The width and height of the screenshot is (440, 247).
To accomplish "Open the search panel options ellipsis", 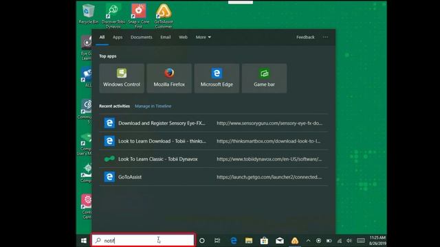I will [x=325, y=37].
